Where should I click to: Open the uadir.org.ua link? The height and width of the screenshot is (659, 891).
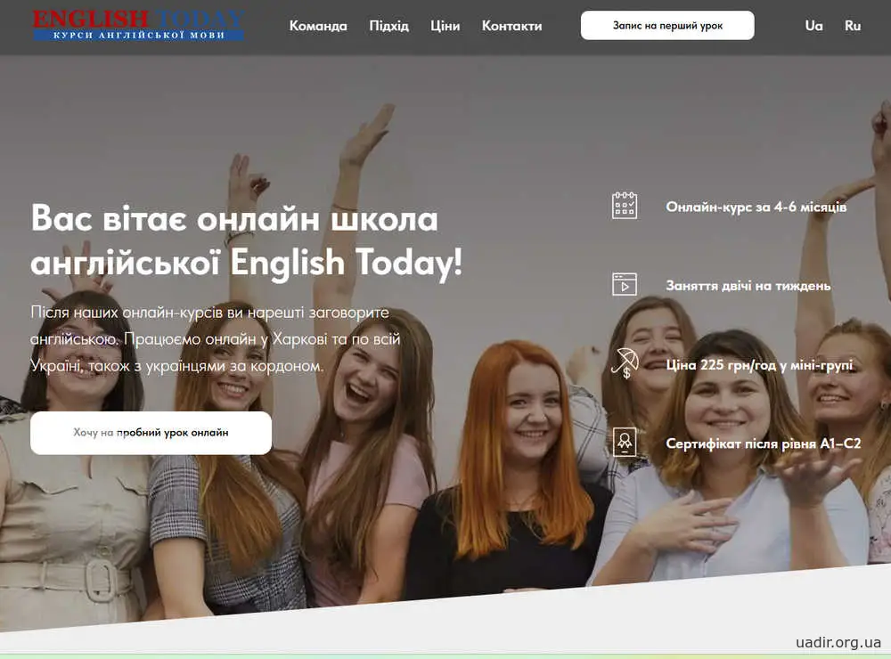pyautogui.click(x=838, y=644)
